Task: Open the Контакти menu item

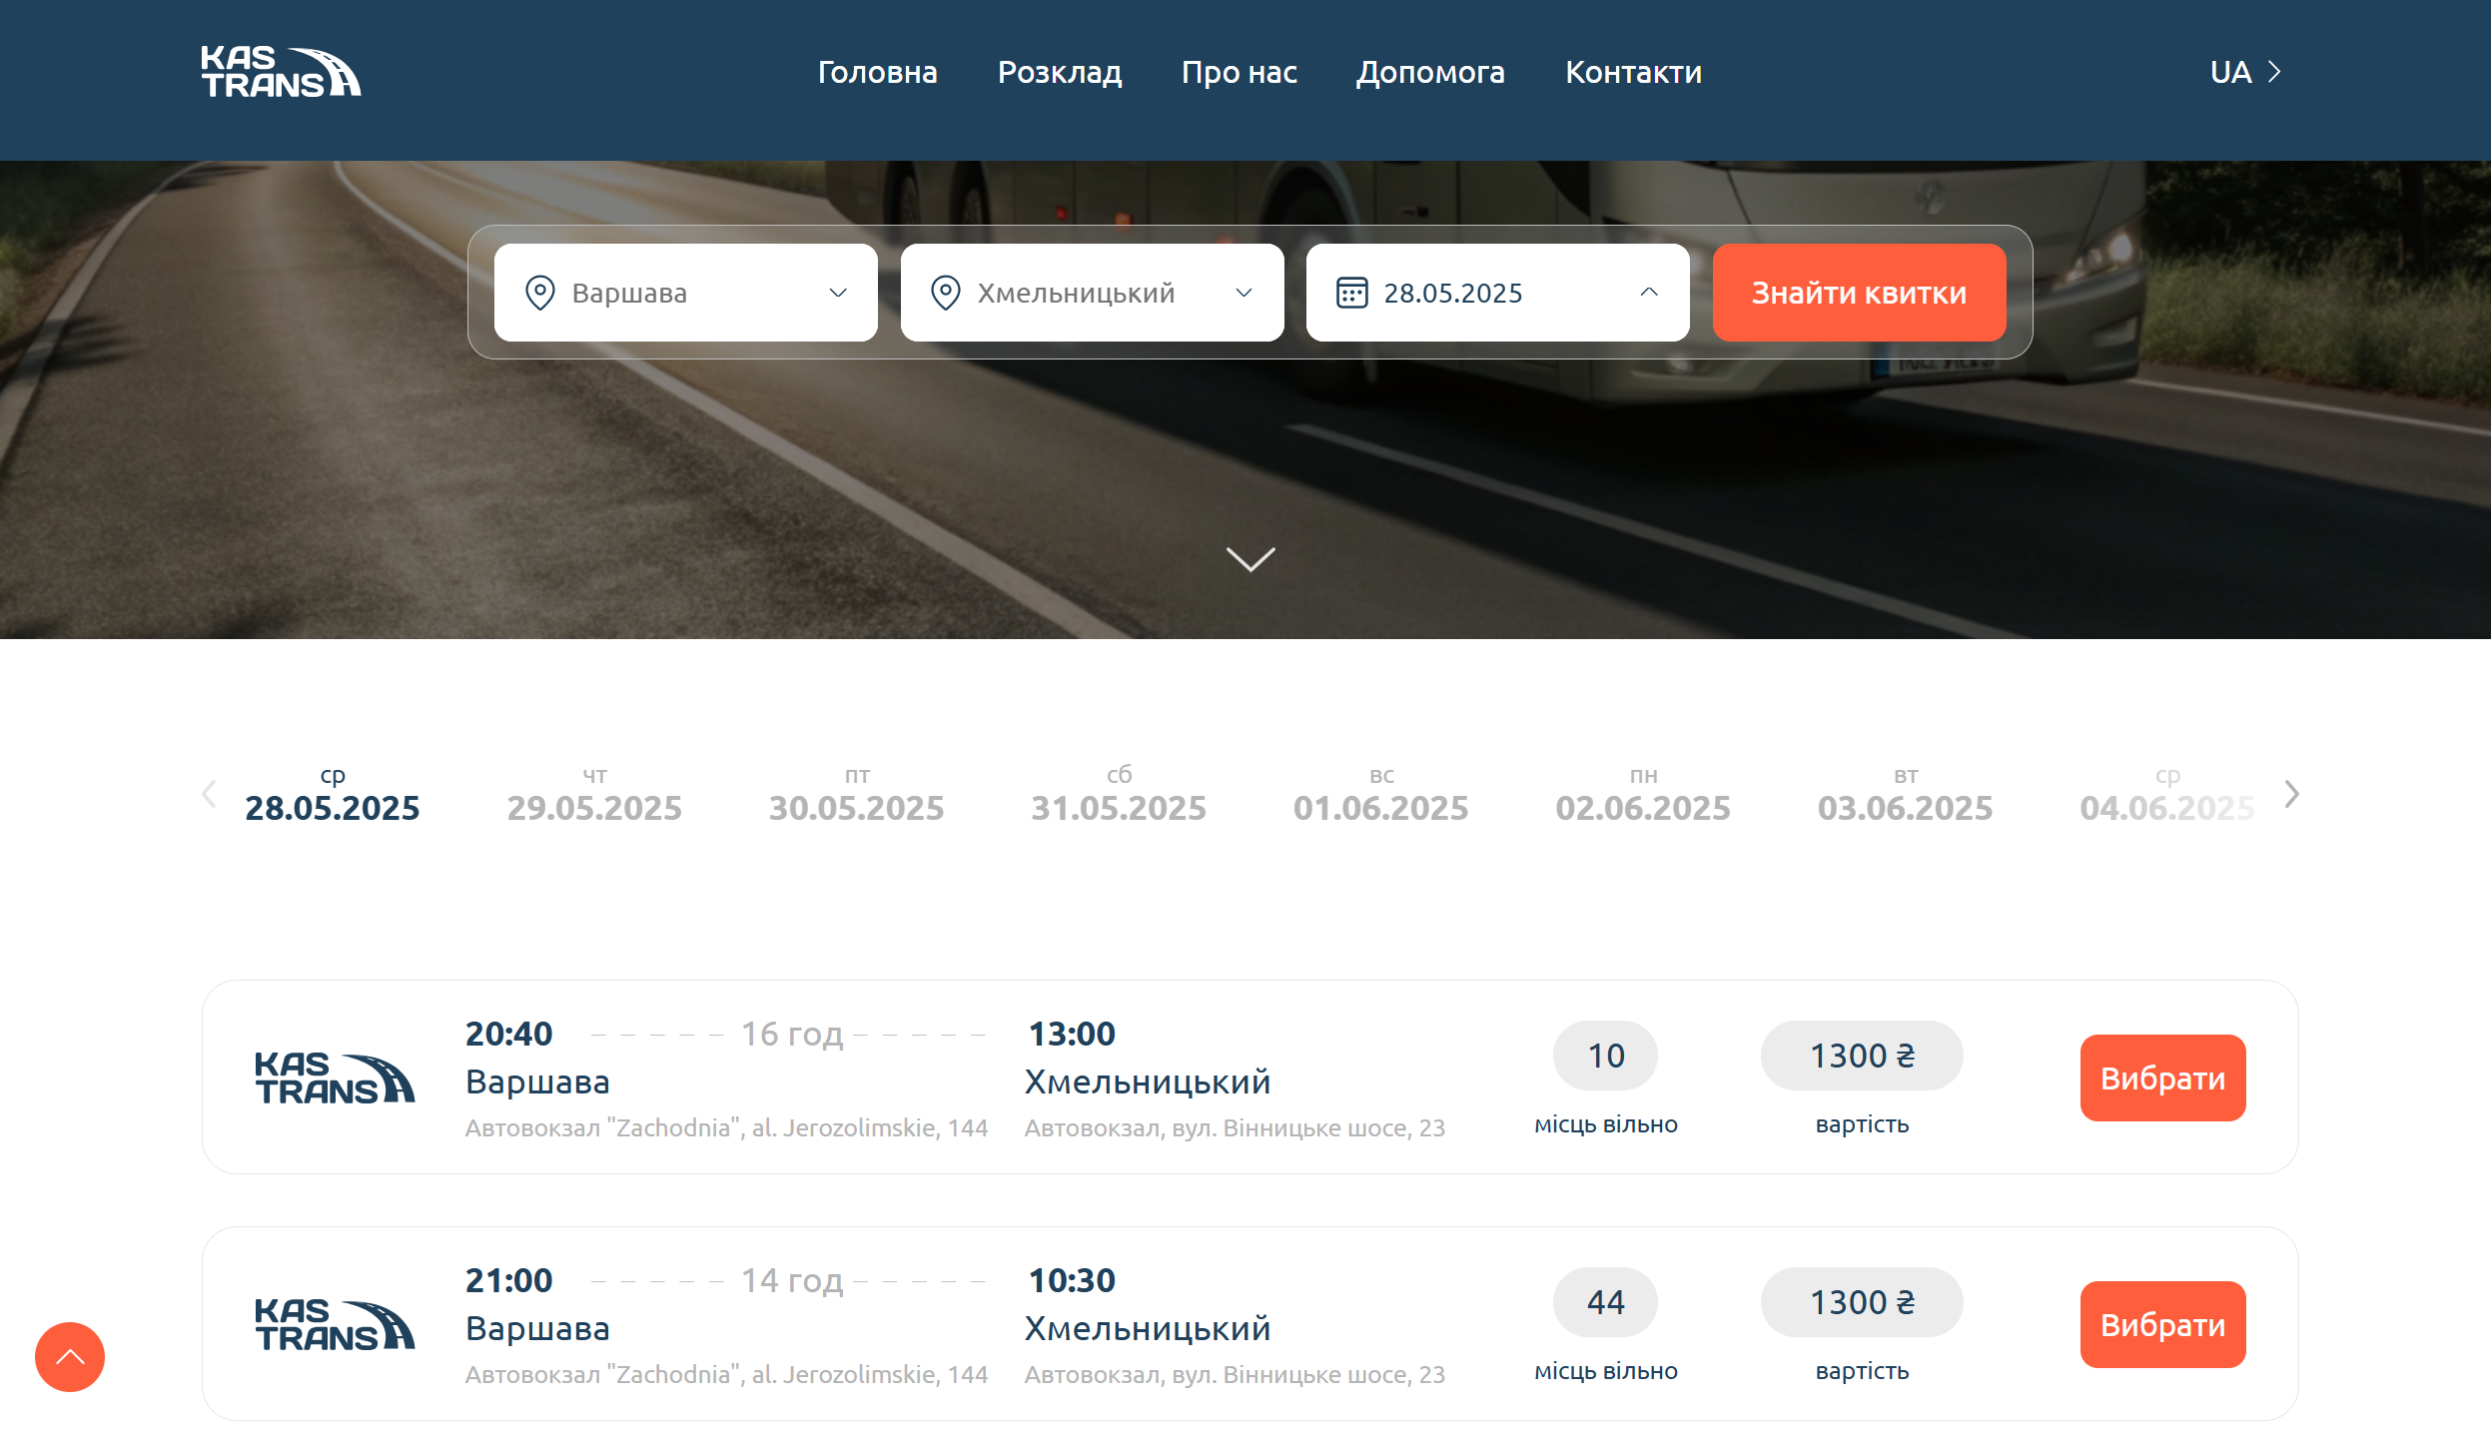Action: (x=1633, y=72)
